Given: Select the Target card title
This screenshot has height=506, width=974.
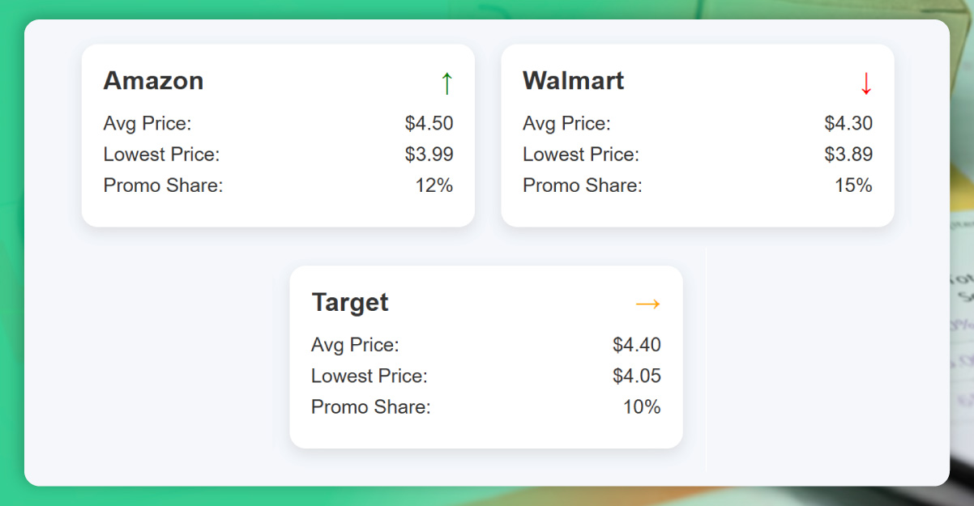Looking at the screenshot, I should point(350,302).
